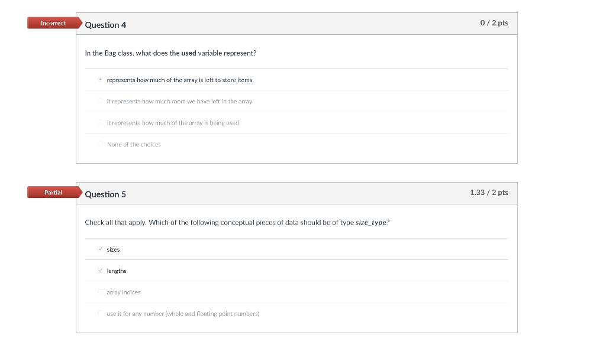The image size is (606, 345).
Task: Select the radio button for 'represents how much of the array is left to store items'
Action: (100, 79)
